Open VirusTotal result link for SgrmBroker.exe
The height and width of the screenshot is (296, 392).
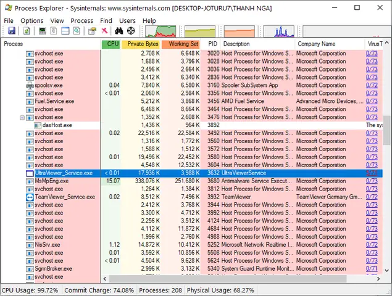pyautogui.click(x=372, y=268)
